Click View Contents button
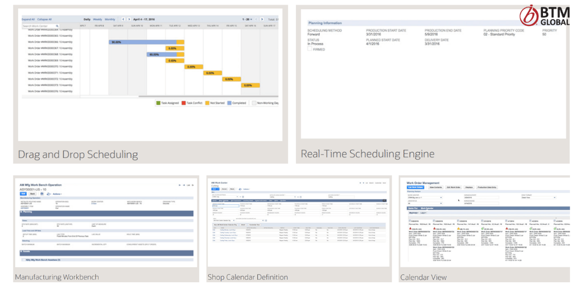 coord(436,187)
